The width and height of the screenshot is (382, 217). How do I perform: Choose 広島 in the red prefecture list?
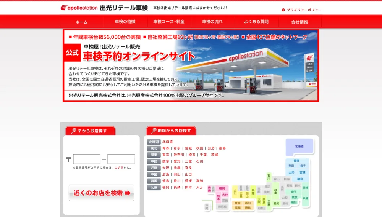tap(166, 174)
